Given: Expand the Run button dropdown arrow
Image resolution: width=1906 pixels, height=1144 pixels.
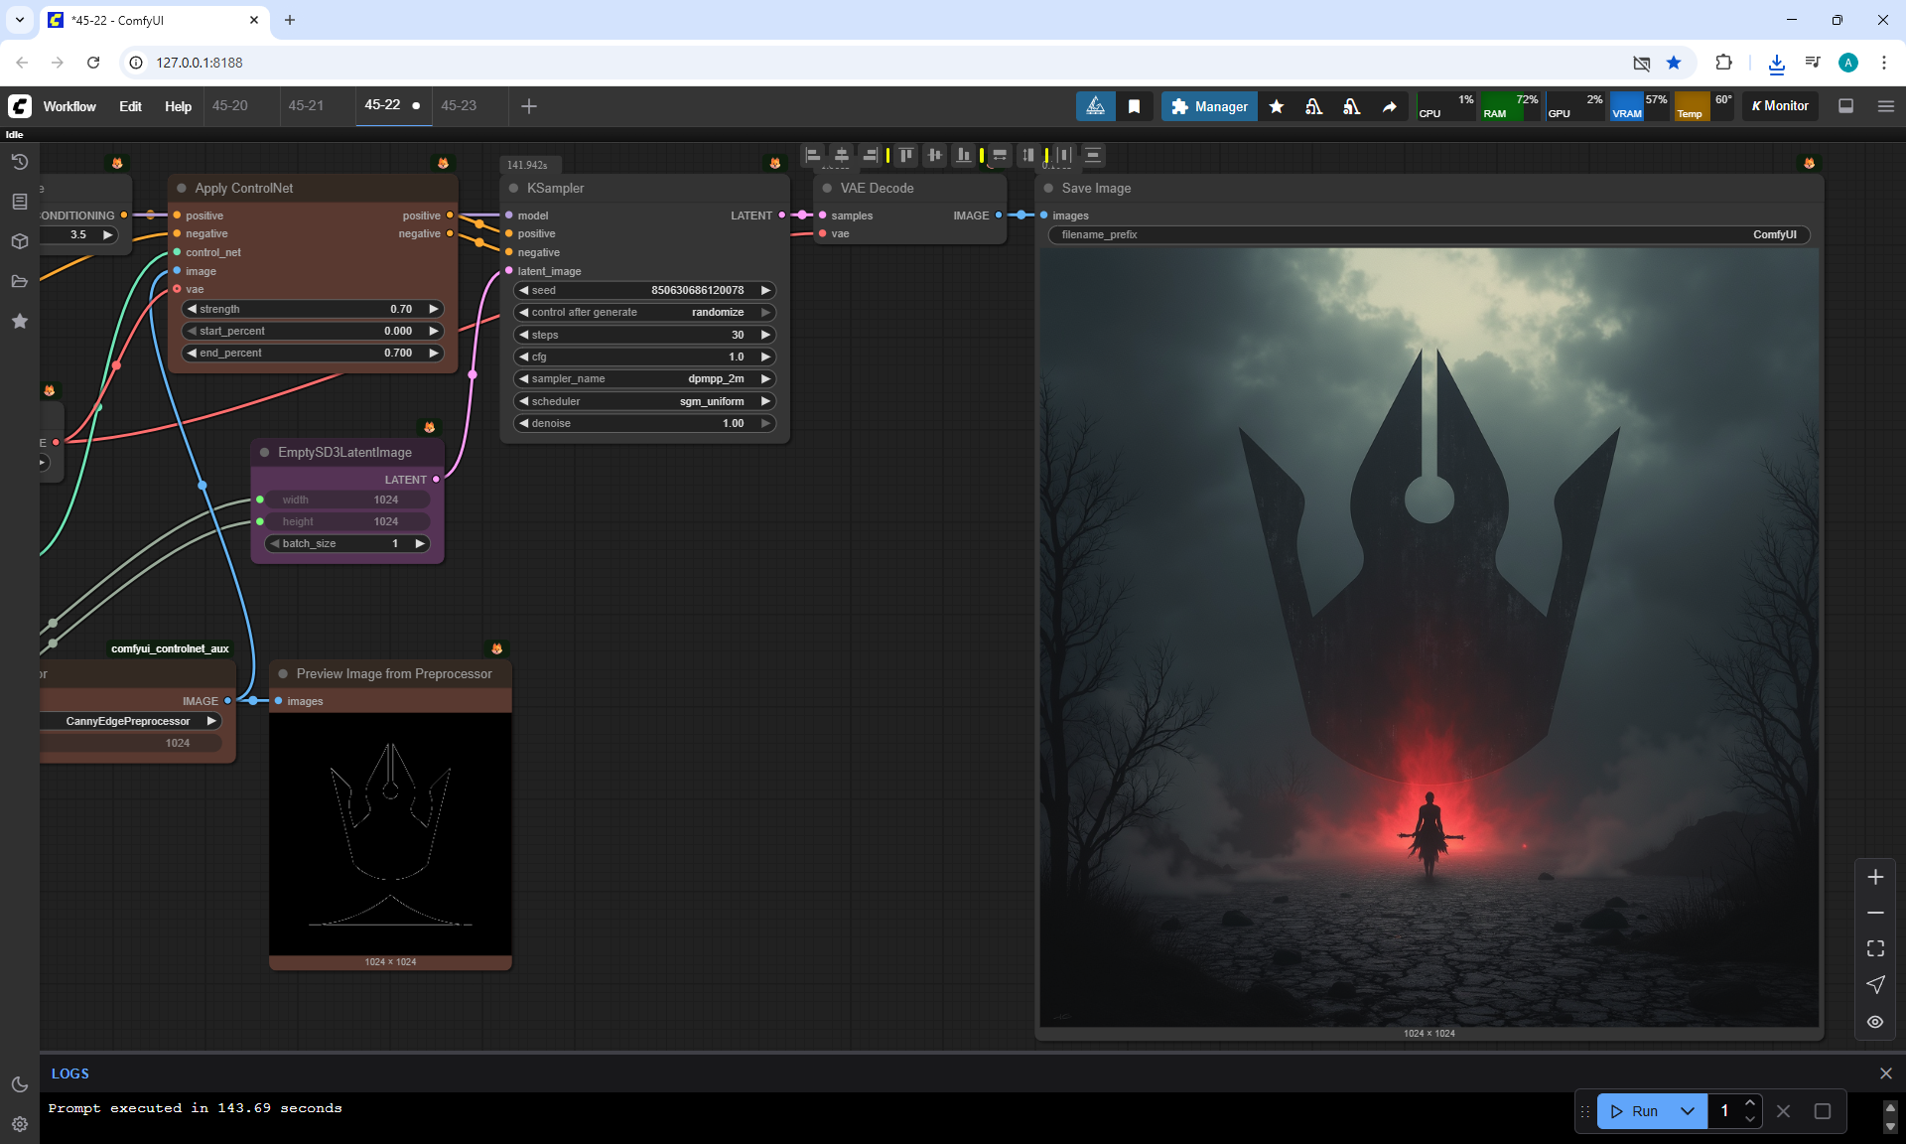Looking at the screenshot, I should (1687, 1111).
